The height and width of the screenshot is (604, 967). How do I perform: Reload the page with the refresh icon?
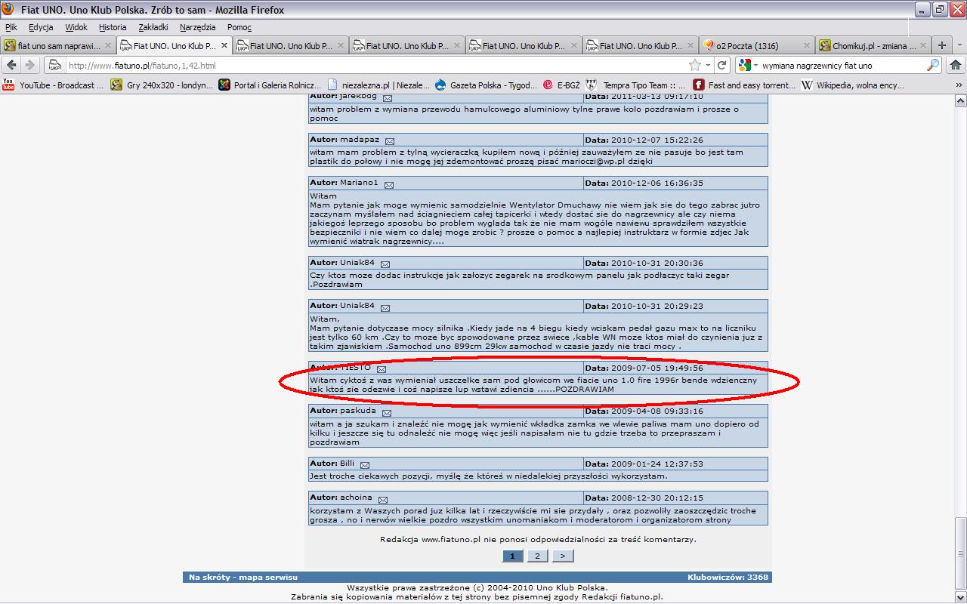722,66
